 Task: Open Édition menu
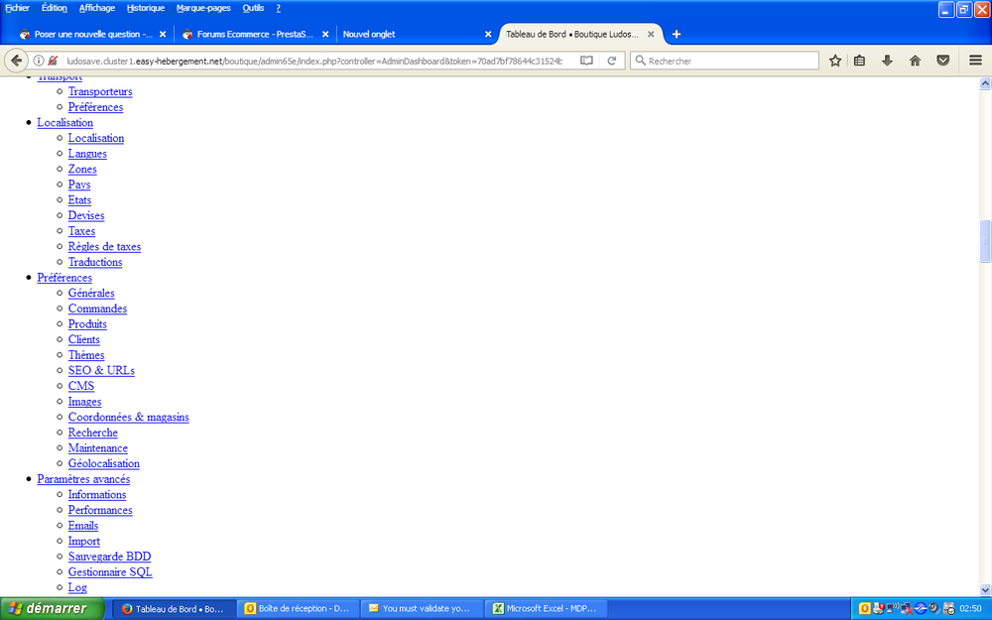54,8
